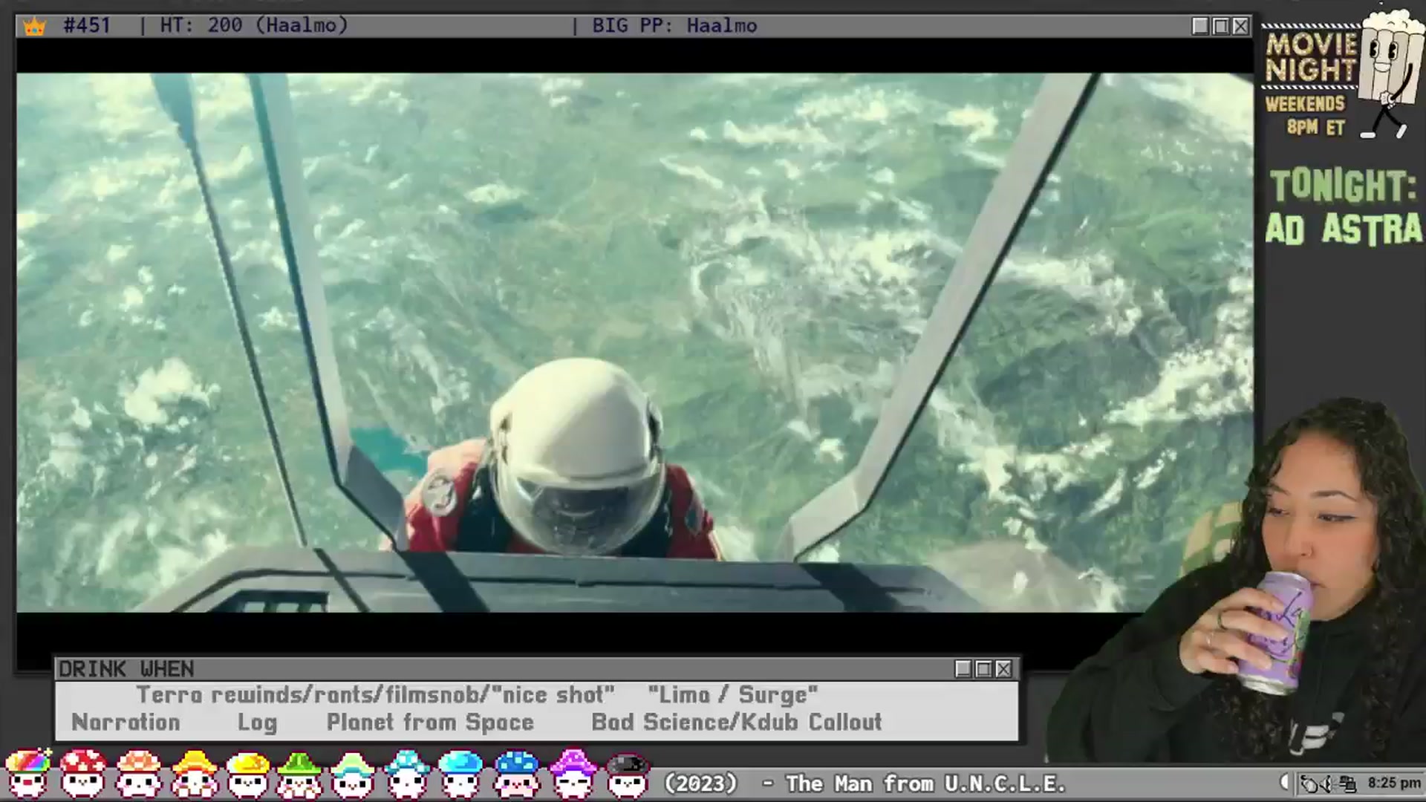Viewport: 1426px width, 802px height.
Task: Click the "Terra rewinds/rants/filmsnob/nice shot" rule
Action: (375, 695)
